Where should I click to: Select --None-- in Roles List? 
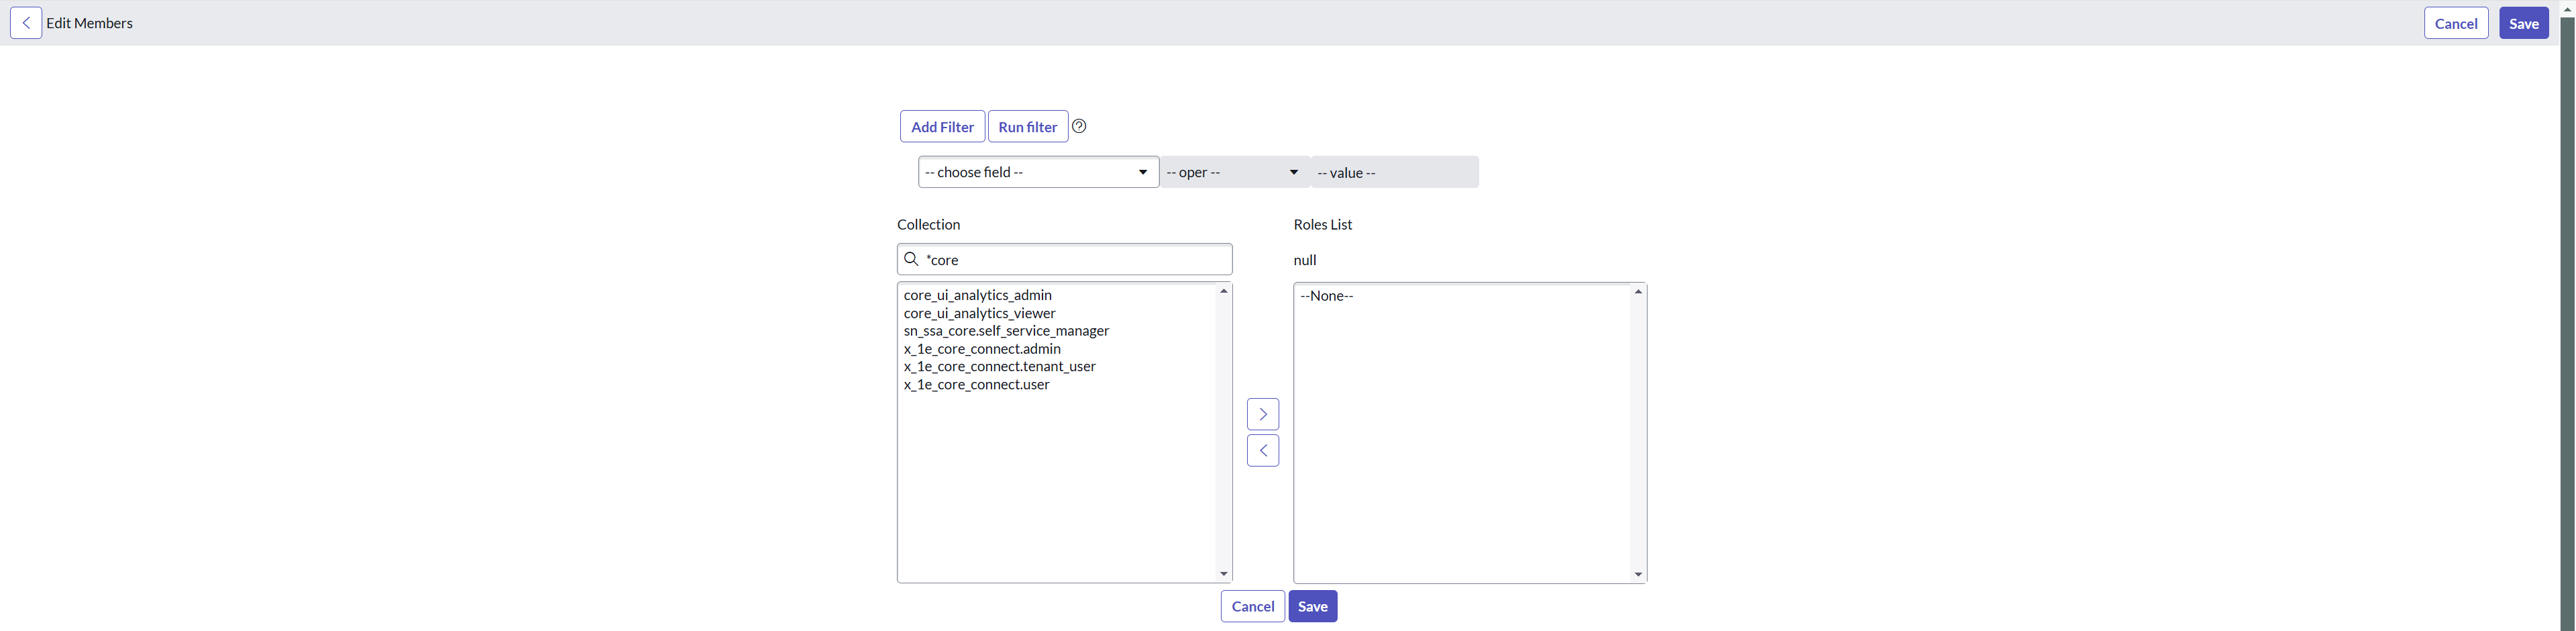point(1326,296)
